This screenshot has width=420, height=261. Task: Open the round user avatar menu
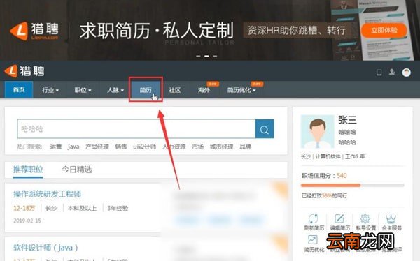(x=406, y=72)
